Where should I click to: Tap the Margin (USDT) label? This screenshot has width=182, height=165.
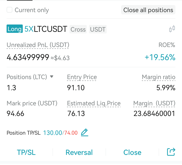pyautogui.click(x=154, y=103)
